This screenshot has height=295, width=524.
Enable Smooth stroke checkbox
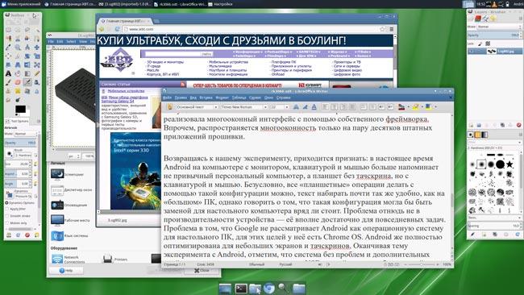click(x=6, y=216)
